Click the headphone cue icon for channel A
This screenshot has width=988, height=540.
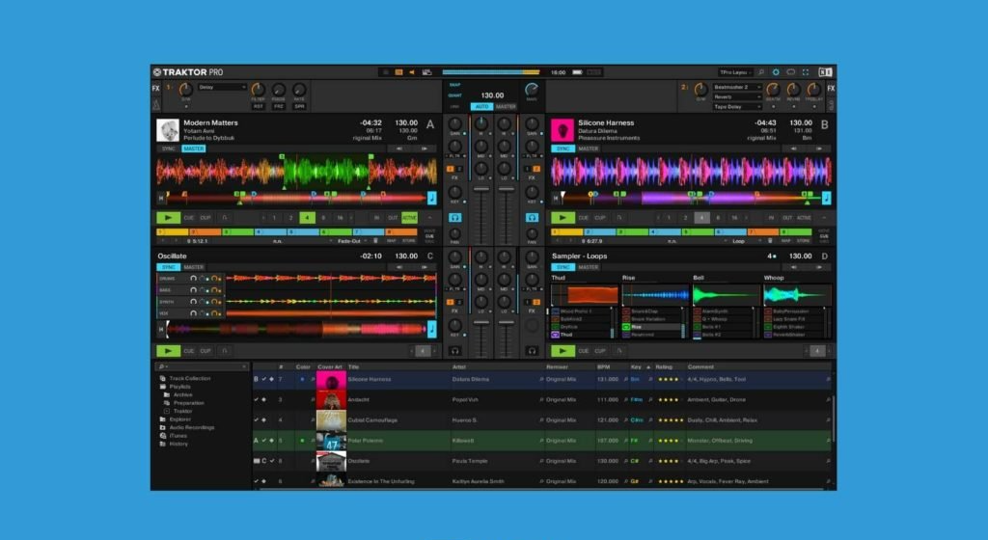tap(454, 218)
